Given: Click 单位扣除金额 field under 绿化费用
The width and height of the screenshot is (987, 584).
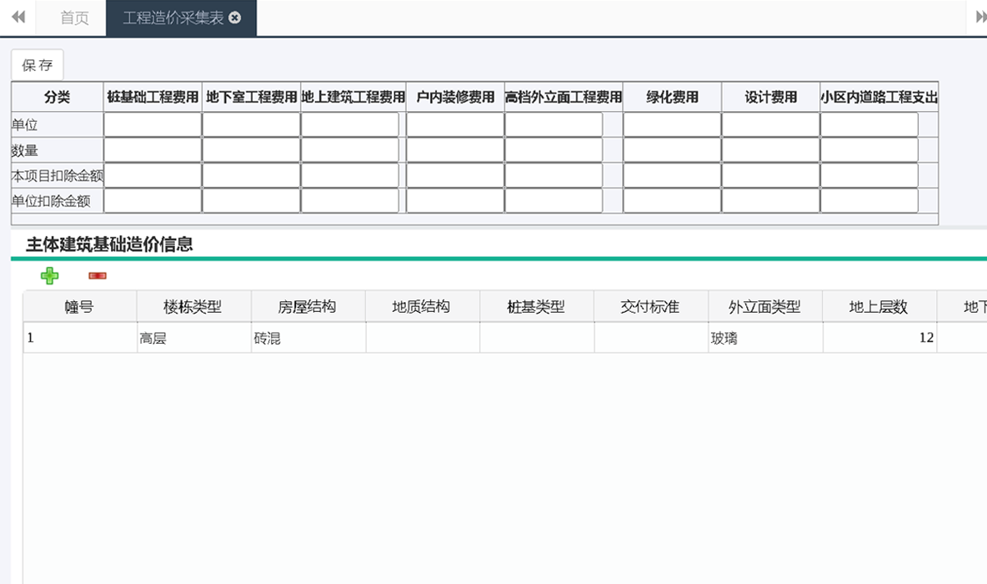Looking at the screenshot, I should 672,200.
